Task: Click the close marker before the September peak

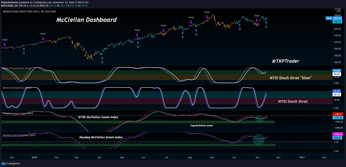Action: click(207, 16)
